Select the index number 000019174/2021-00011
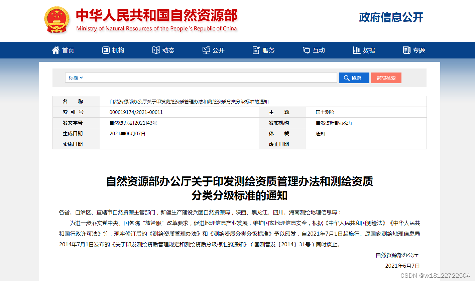This screenshot has height=281, width=475. tap(136, 112)
